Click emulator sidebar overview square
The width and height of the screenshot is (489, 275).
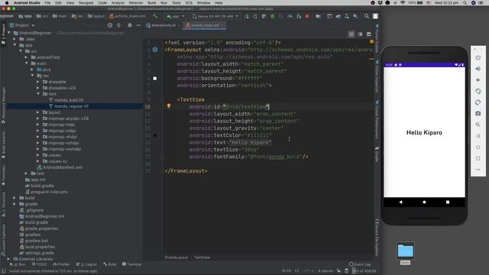(x=478, y=158)
